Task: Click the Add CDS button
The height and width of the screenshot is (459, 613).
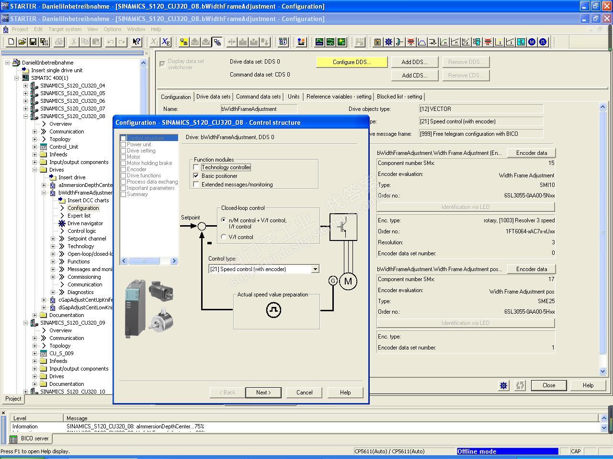Action: point(414,76)
